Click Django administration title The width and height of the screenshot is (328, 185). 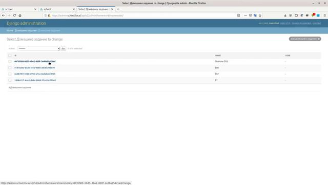pos(26,23)
